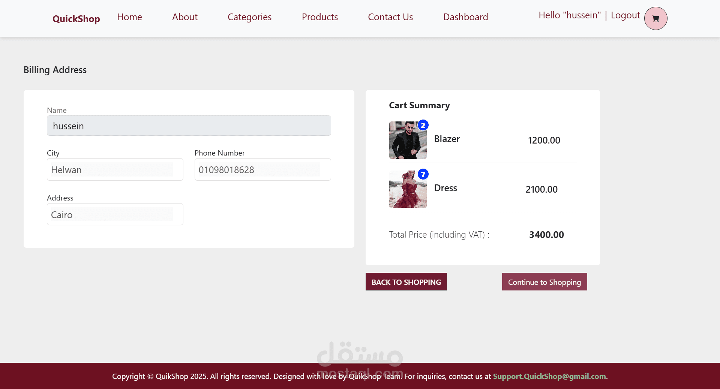Click the Blazer quantity badge
Screen dimensions: 720x389
tap(423, 125)
